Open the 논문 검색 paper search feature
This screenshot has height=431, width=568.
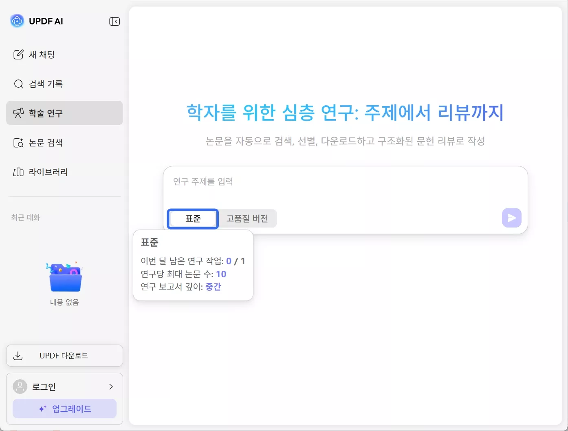click(x=18, y=143)
